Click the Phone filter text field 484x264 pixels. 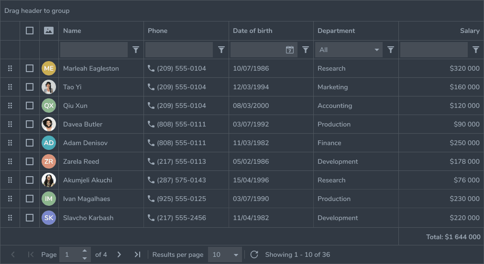click(179, 50)
